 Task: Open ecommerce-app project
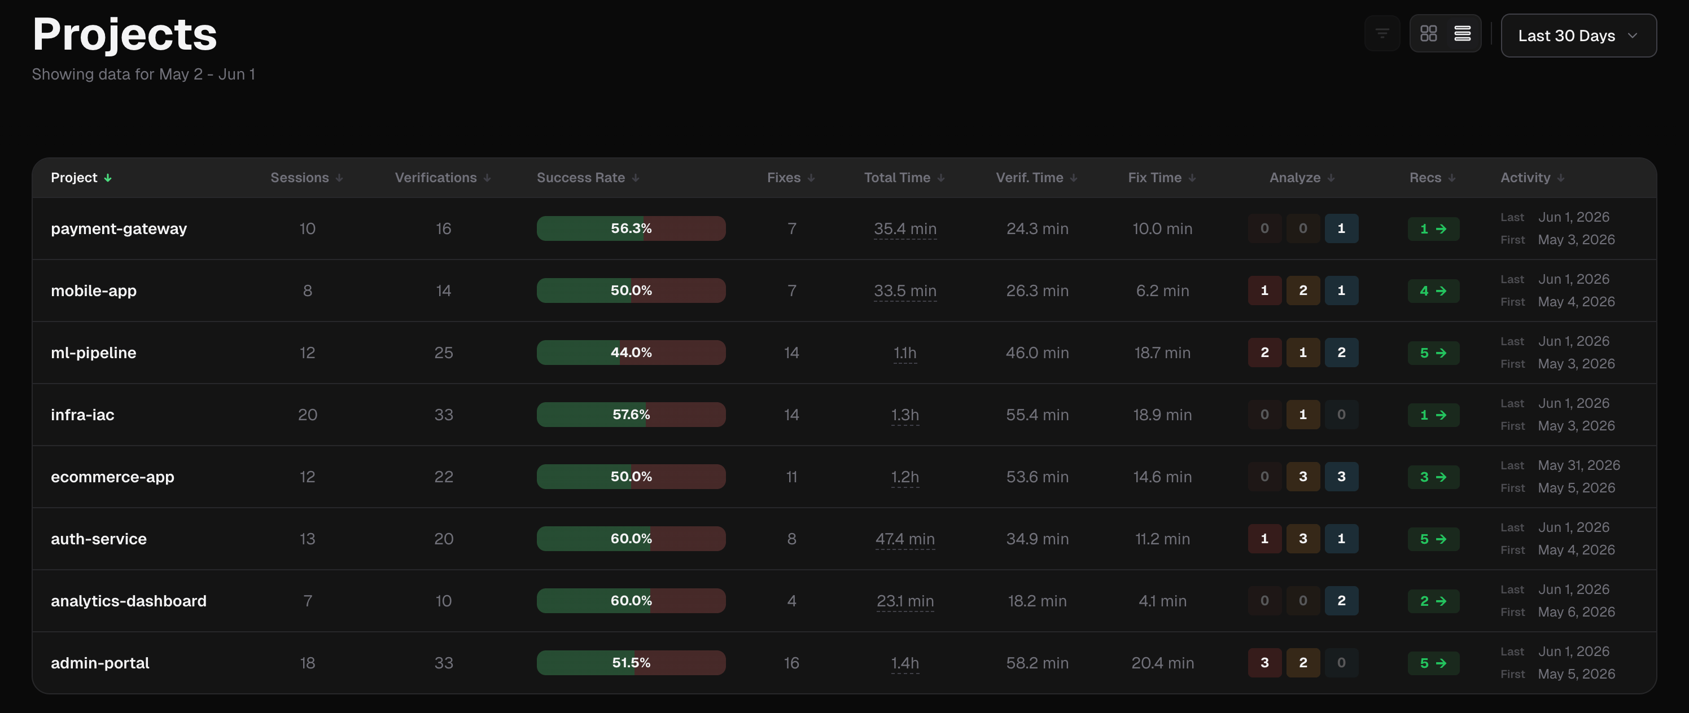click(113, 477)
